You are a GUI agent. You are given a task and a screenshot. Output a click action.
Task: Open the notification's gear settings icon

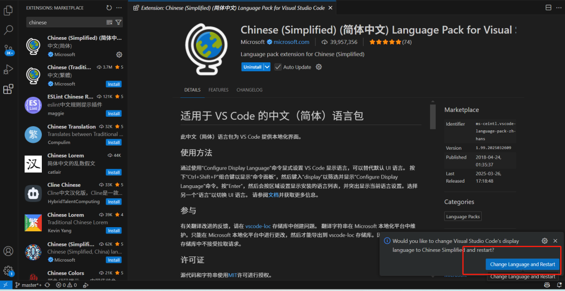[545, 241]
